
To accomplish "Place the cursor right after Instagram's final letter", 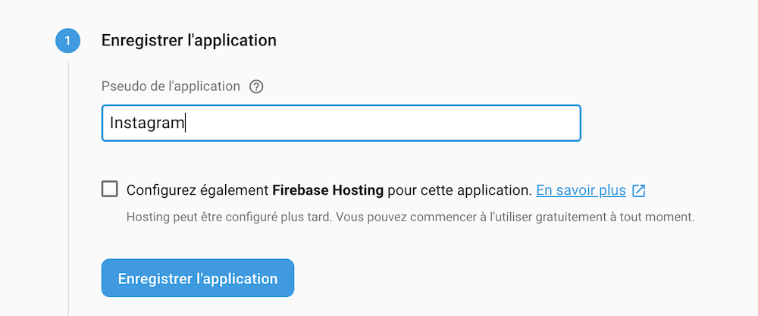I will point(185,124).
